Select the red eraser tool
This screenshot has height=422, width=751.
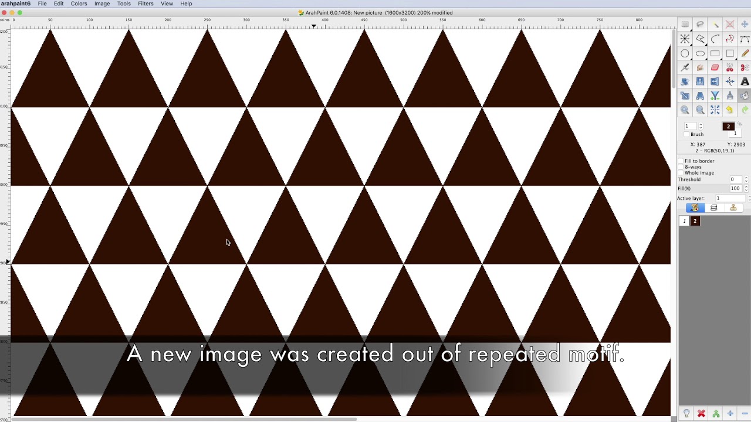point(715,67)
